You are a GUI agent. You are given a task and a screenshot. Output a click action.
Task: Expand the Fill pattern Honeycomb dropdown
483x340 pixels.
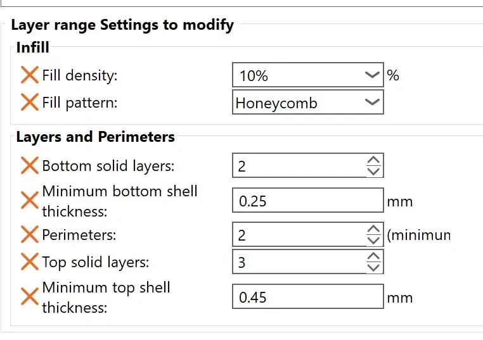click(373, 103)
